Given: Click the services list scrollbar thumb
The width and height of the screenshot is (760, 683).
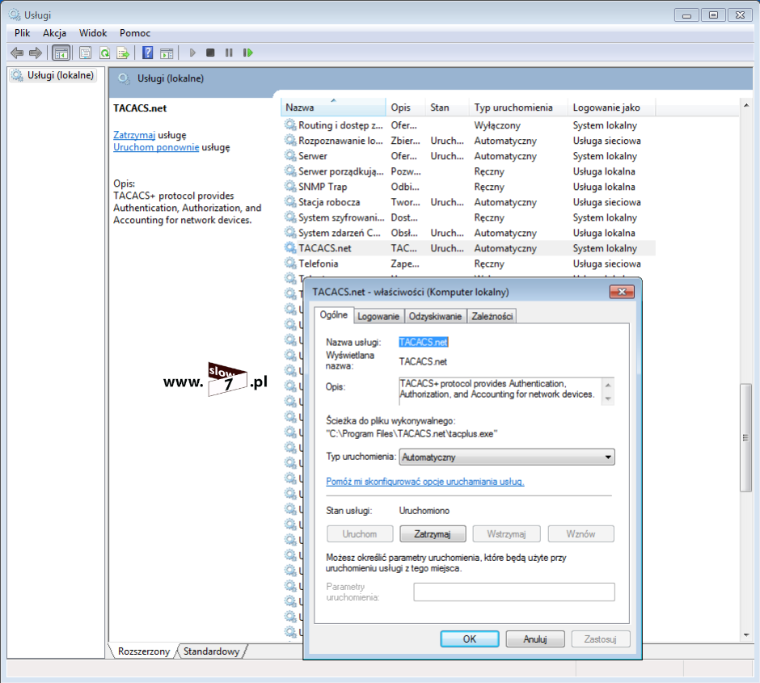Looking at the screenshot, I should click(x=745, y=437).
